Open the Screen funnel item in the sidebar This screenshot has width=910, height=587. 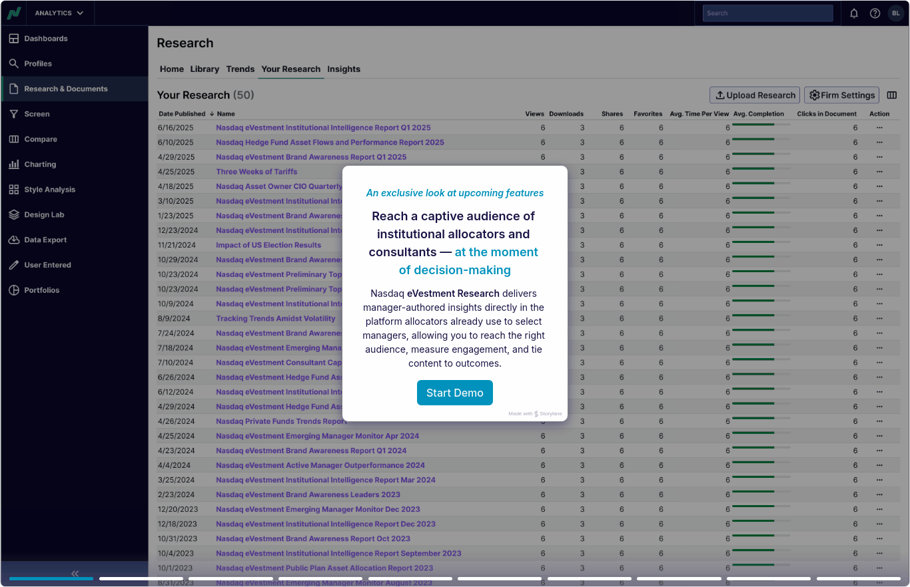74,114
